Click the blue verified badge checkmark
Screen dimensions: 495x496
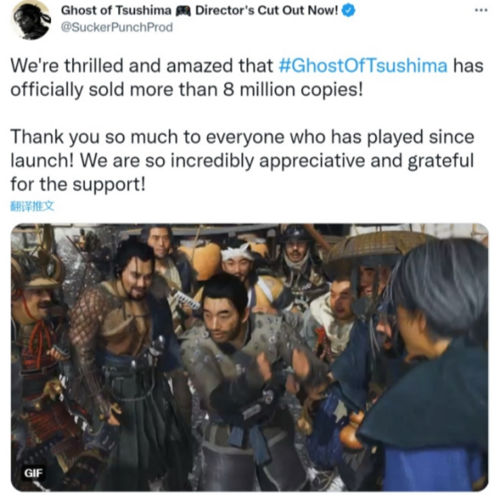pyautogui.click(x=348, y=11)
